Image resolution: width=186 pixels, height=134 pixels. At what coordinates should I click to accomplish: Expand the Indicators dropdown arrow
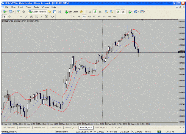[x=132, y=12]
